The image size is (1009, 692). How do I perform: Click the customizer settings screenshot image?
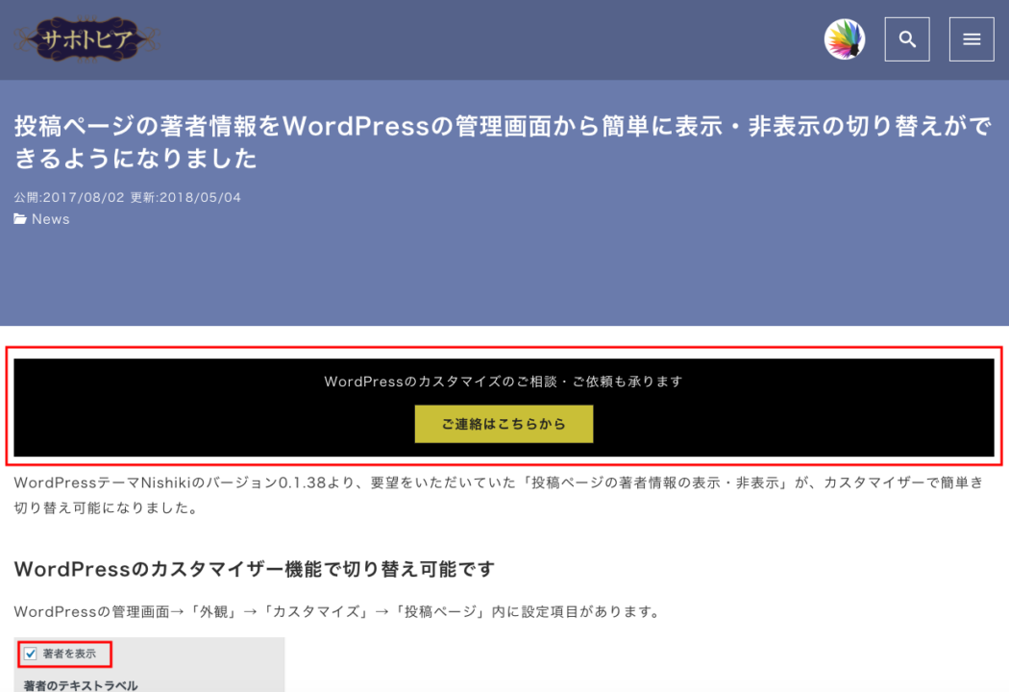tap(149, 664)
